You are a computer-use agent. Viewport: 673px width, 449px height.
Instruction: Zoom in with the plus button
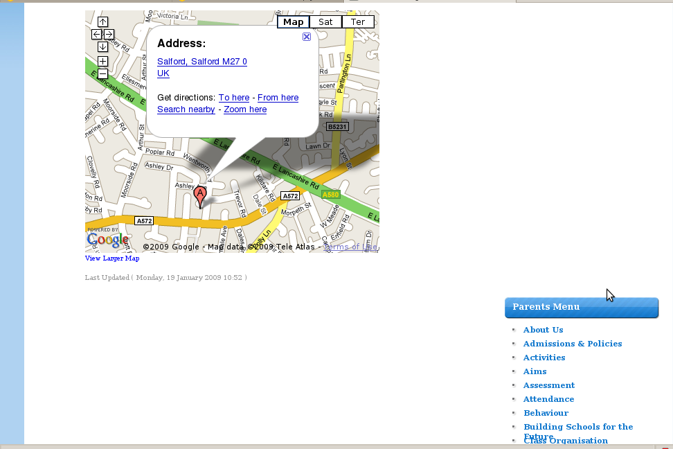point(102,62)
